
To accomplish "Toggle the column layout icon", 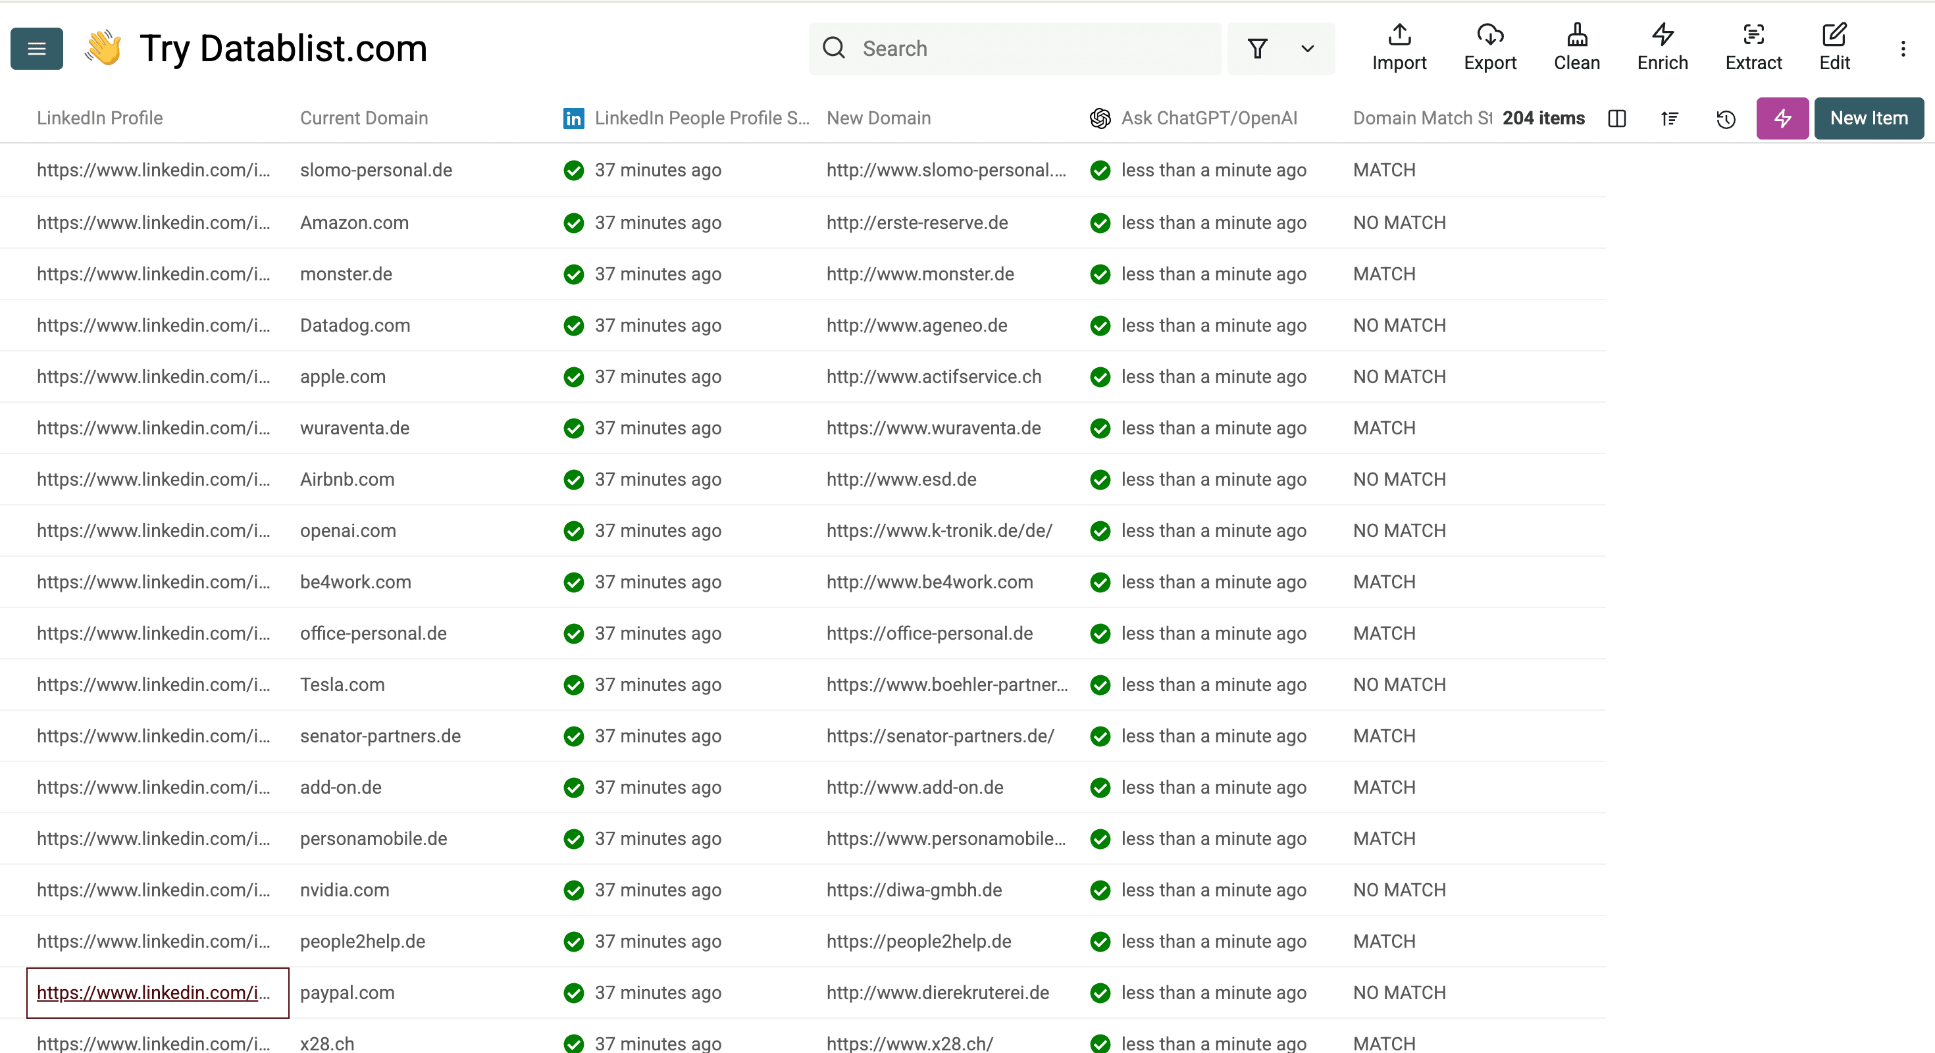I will pyautogui.click(x=1616, y=118).
